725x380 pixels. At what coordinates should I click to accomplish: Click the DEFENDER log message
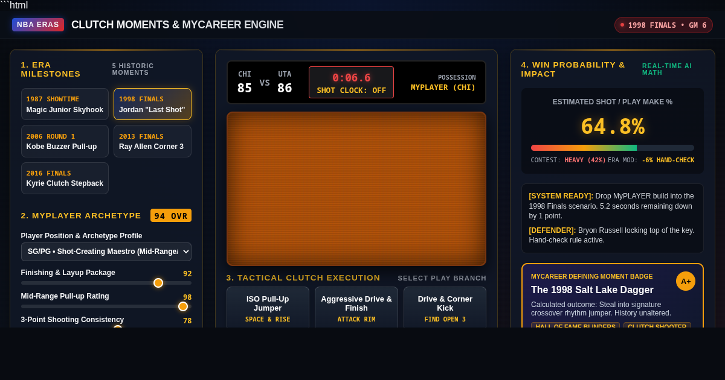tap(613, 235)
